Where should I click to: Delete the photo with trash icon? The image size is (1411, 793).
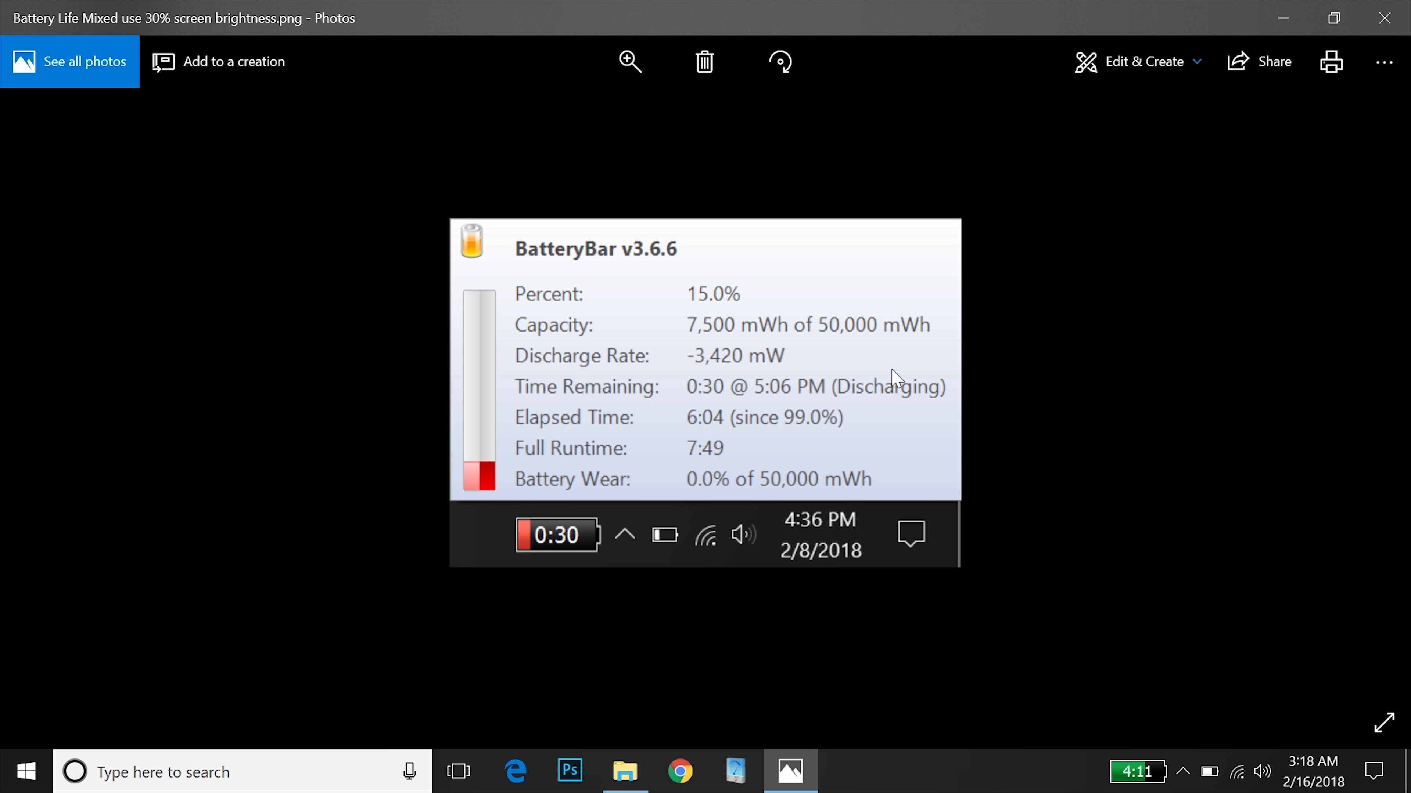tap(704, 61)
